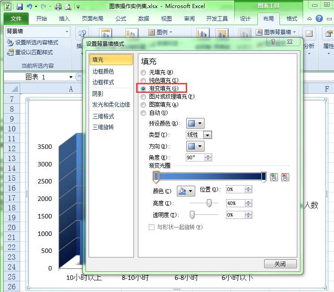Close the 设置背景墙格式 dialog with X
This screenshot has width=334, height=292.
tap(290, 42)
